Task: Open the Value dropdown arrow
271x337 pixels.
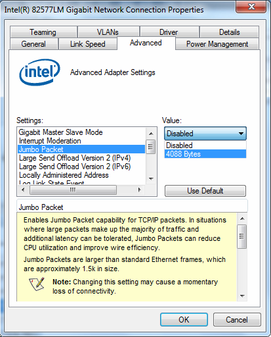Action: pos(241,134)
